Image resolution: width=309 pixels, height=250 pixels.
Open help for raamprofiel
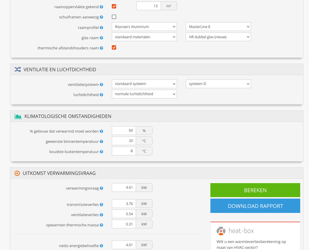[101, 27]
